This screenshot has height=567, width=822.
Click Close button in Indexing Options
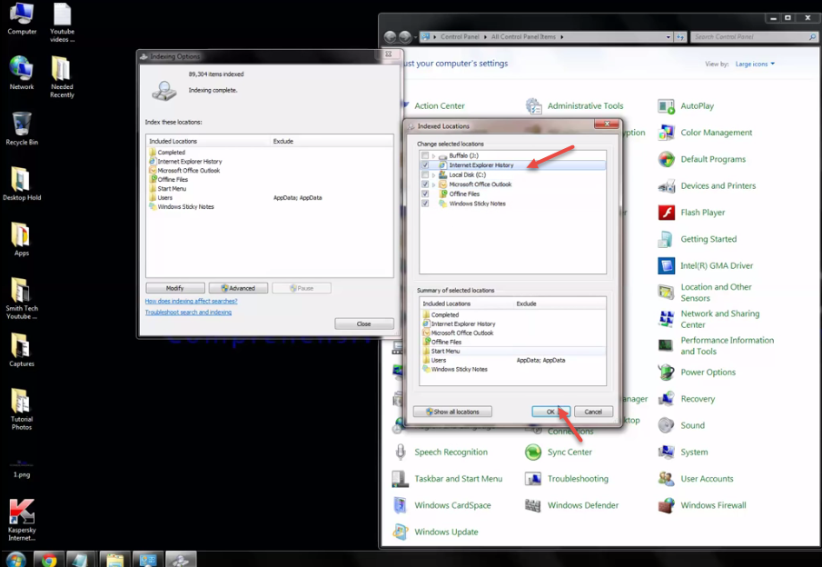pos(364,323)
